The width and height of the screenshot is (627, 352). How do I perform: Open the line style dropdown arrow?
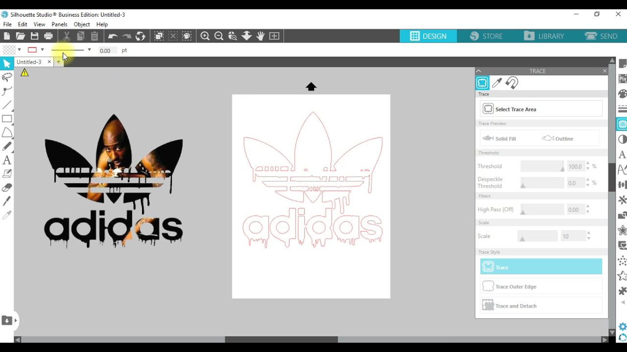coord(89,50)
